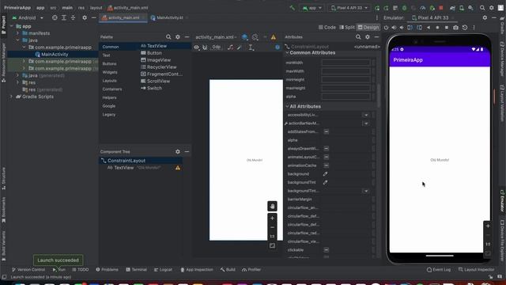Click backgroundTint attribute color picker eyedropper
Viewport: 506px width, 285px height.
[325, 182]
